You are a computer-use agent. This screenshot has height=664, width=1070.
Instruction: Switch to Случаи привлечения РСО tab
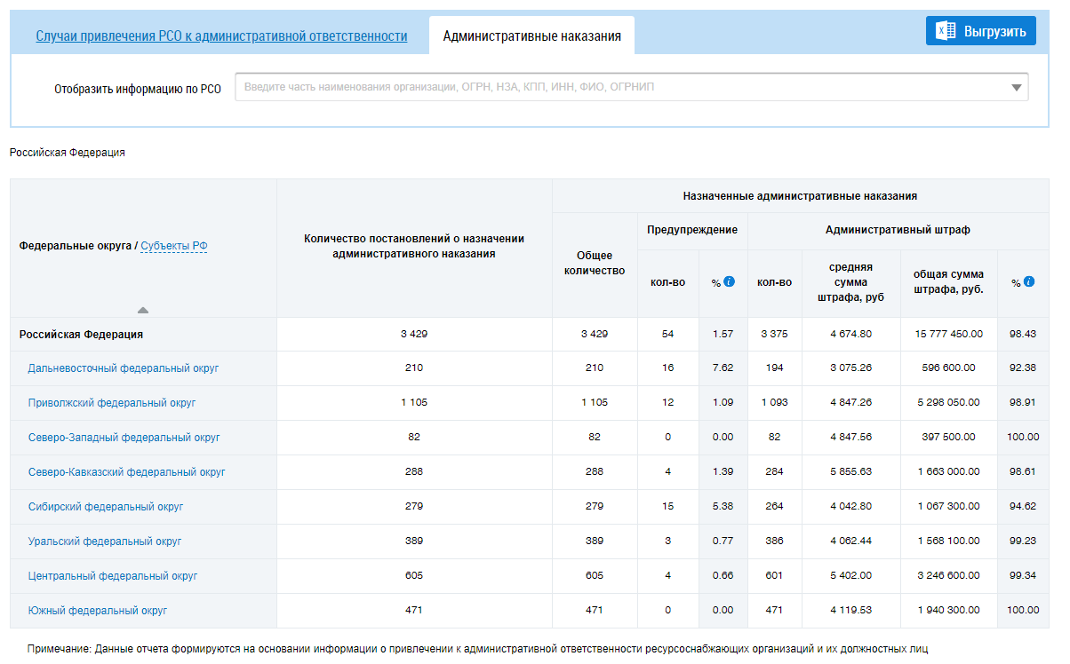click(x=221, y=36)
